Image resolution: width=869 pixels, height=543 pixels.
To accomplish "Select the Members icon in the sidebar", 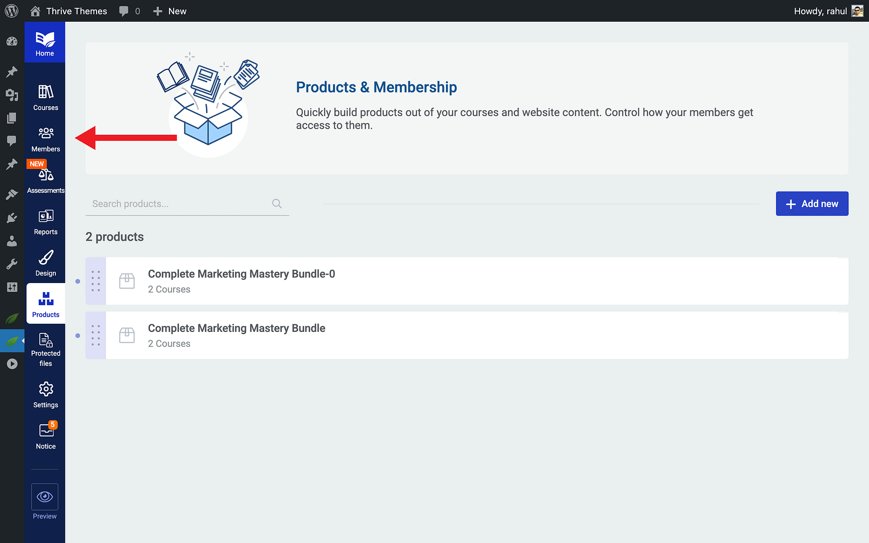I will [x=45, y=137].
